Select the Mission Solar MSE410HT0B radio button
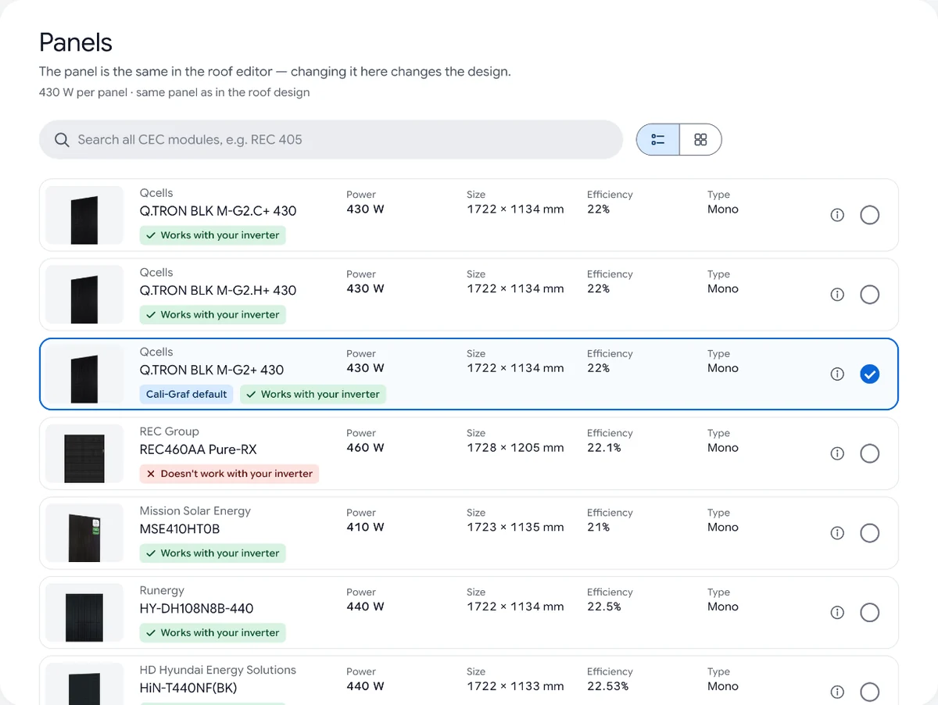Viewport: 938px width, 705px height. point(869,533)
